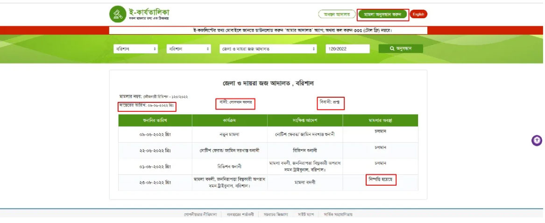The height and width of the screenshot is (223, 545).
Task: Open সাইট ম্যাপ footer link
Action: tap(306, 215)
